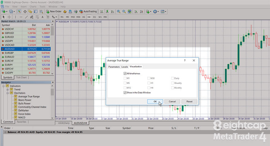Switch to line chart icon
270x146 pixels.
click(112, 12)
